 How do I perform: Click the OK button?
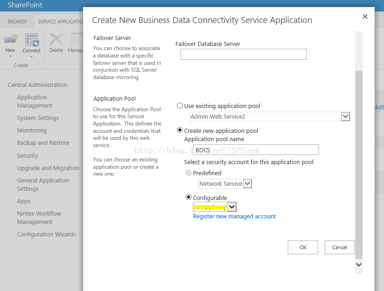303,247
